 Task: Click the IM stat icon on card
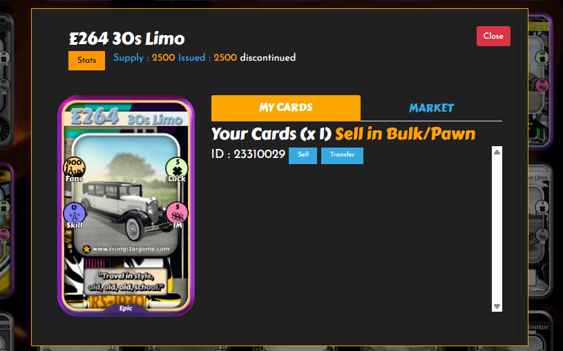point(177,214)
